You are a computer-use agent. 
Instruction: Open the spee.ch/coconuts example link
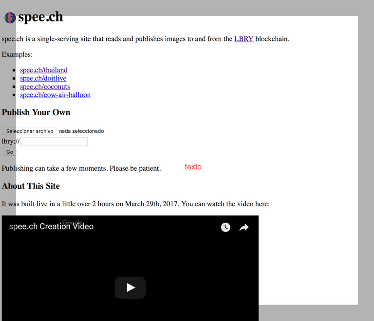coord(45,87)
